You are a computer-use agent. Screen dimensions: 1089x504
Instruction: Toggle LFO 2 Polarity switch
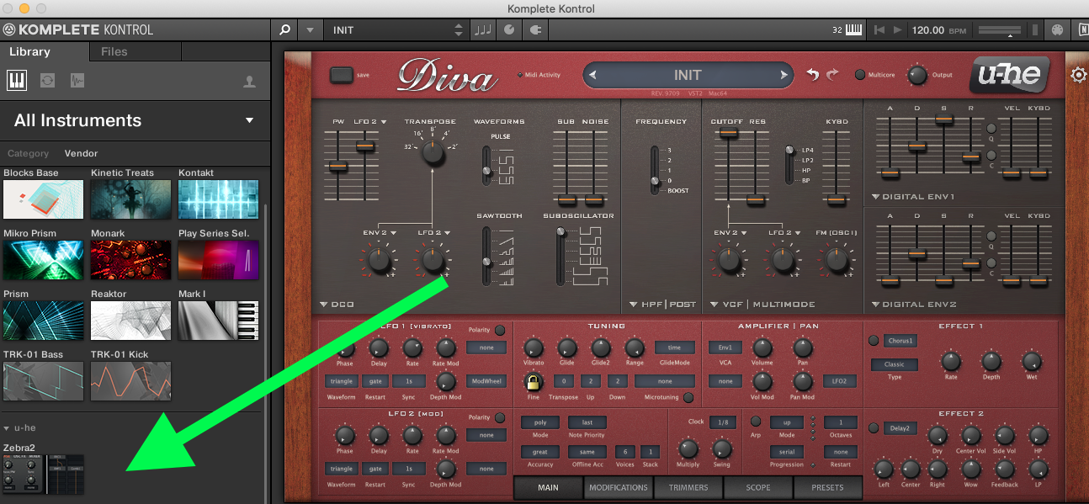click(x=500, y=418)
